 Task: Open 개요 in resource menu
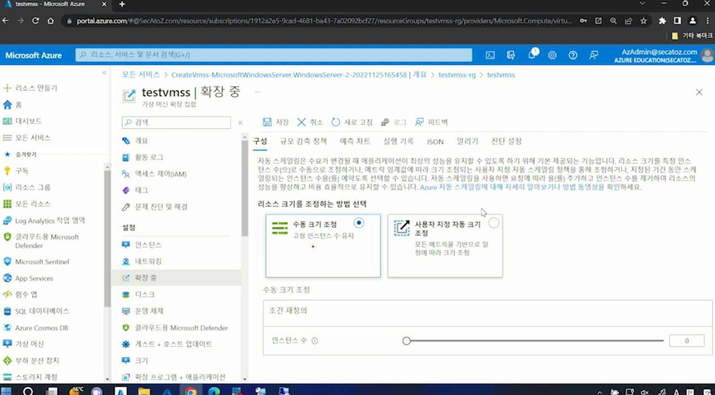coord(141,141)
